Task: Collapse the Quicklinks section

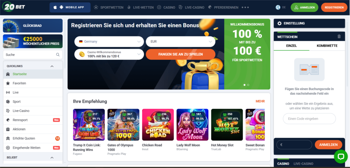Action: point(52,66)
